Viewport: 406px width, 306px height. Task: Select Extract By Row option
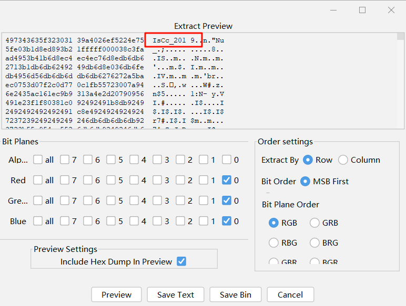[308, 160]
